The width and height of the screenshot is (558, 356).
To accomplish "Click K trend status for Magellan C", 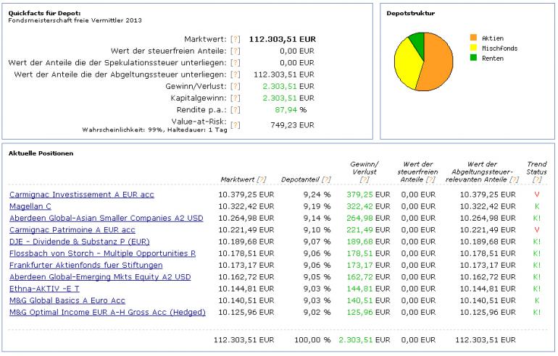I will click(537, 206).
